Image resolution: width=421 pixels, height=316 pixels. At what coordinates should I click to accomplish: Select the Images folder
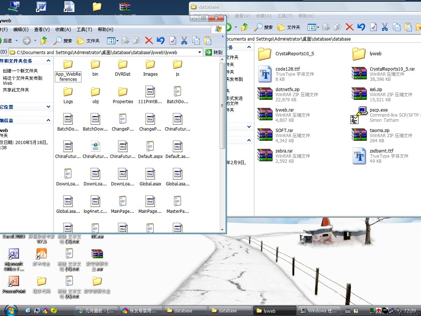tap(150, 68)
